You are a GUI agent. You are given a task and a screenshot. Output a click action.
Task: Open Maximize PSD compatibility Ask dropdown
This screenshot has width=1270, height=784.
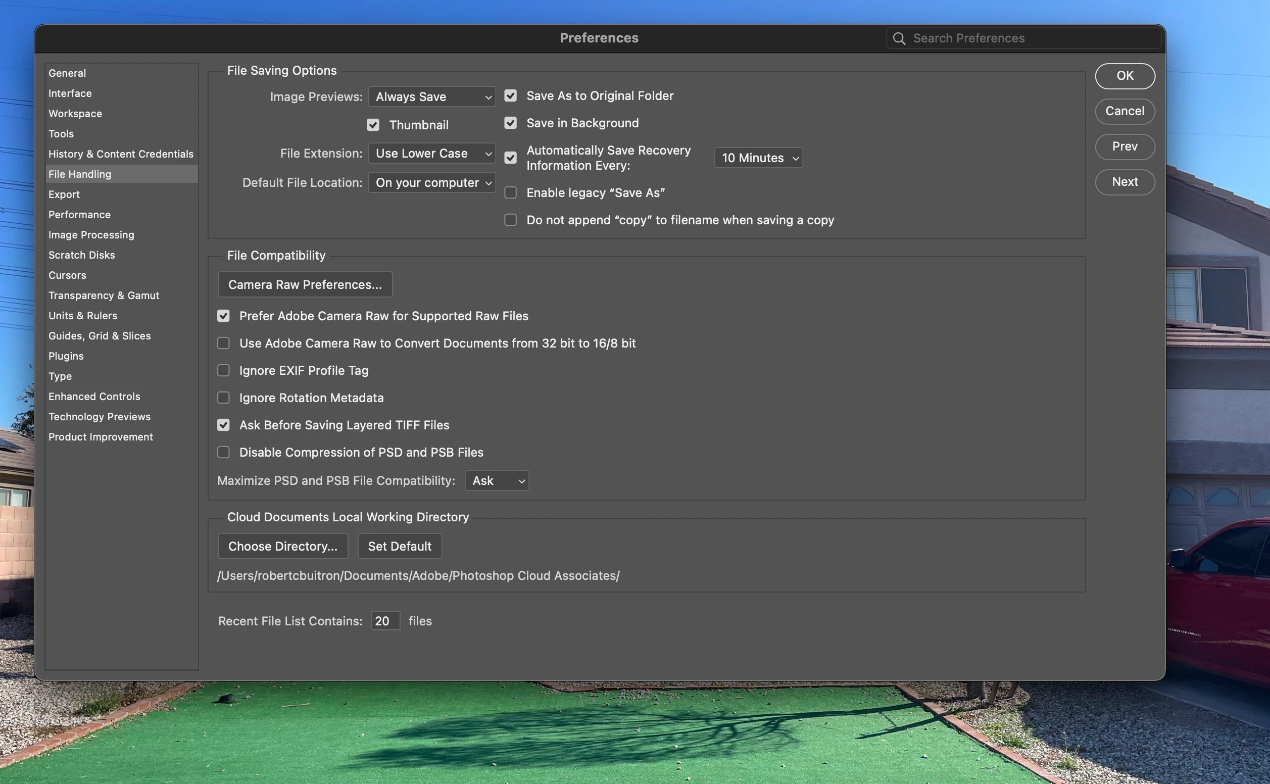point(497,481)
